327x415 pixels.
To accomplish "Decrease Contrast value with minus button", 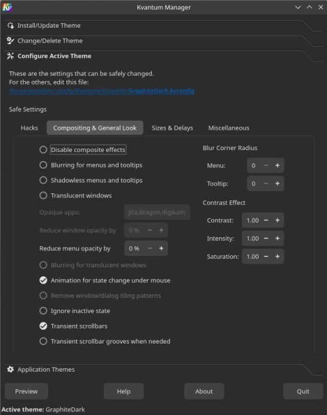I will [x=266, y=220].
